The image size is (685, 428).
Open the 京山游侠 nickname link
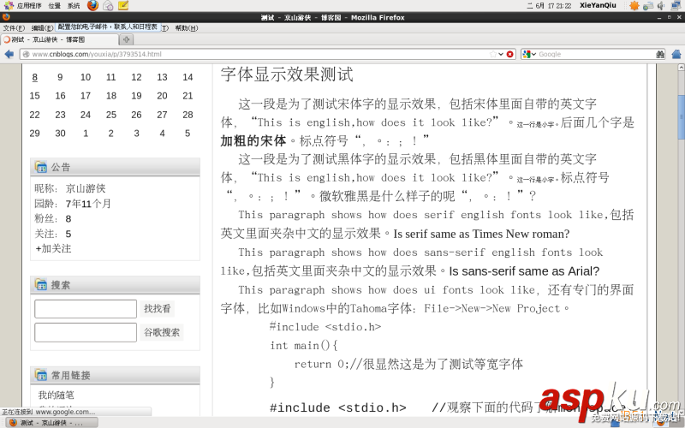point(86,188)
